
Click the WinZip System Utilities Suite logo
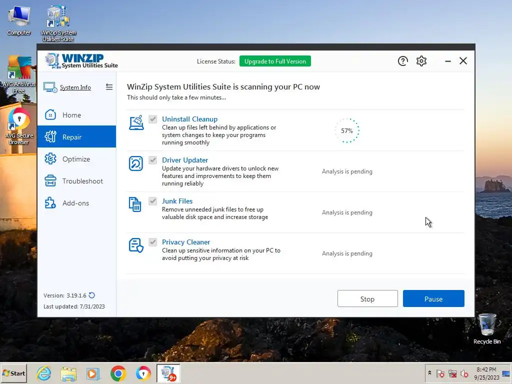81,61
